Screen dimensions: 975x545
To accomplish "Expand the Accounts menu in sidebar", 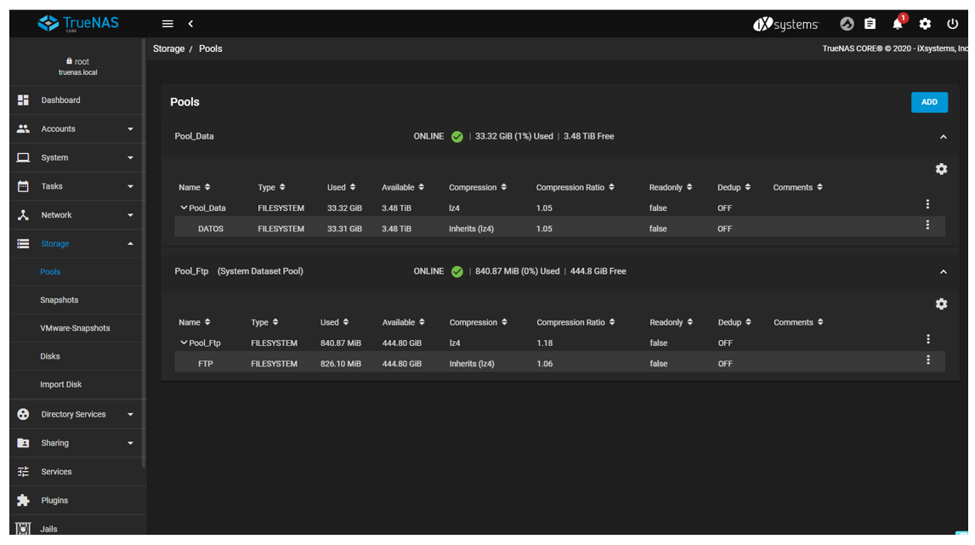I will (x=76, y=128).
